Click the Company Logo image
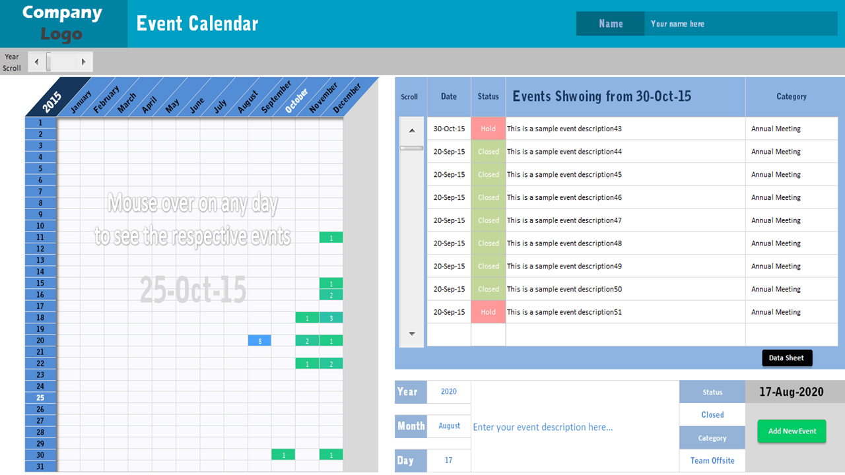Screen dimensions: 845x475 tap(63, 23)
